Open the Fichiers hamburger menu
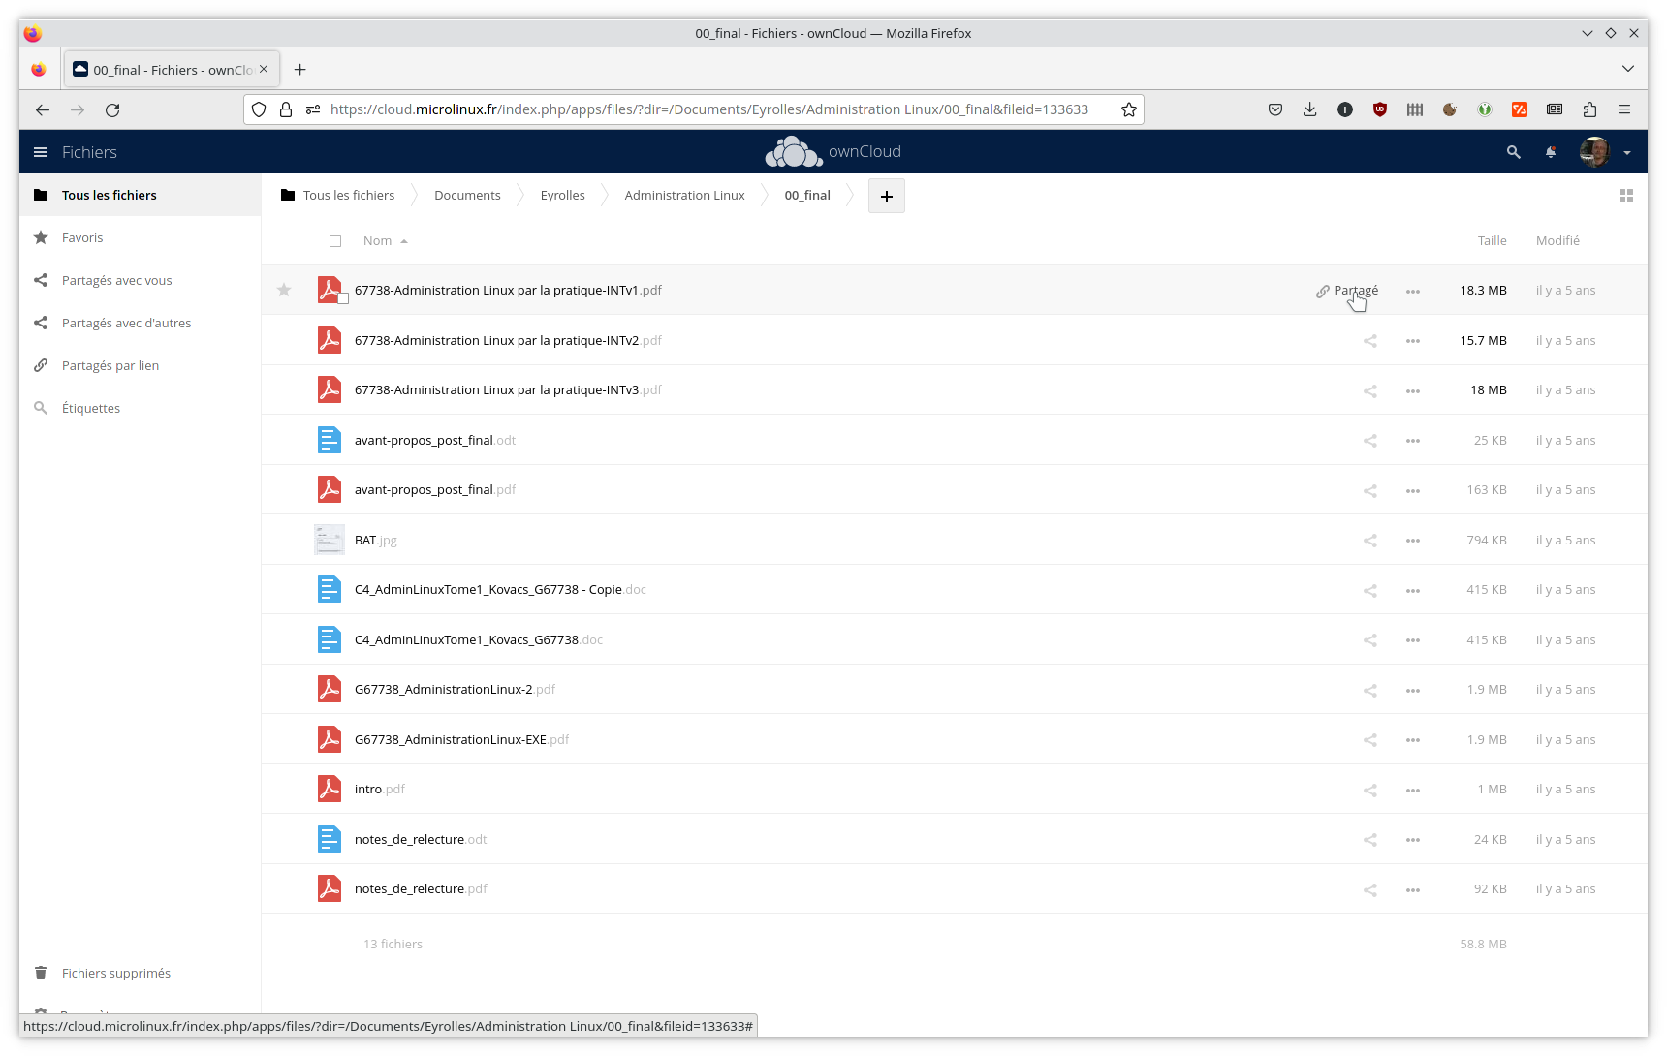 pos(40,152)
